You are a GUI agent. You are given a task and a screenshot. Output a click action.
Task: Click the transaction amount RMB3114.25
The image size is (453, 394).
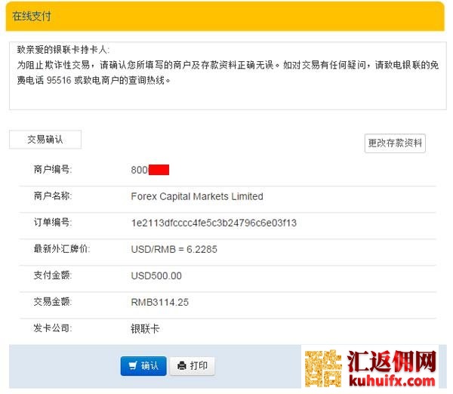[x=159, y=302]
